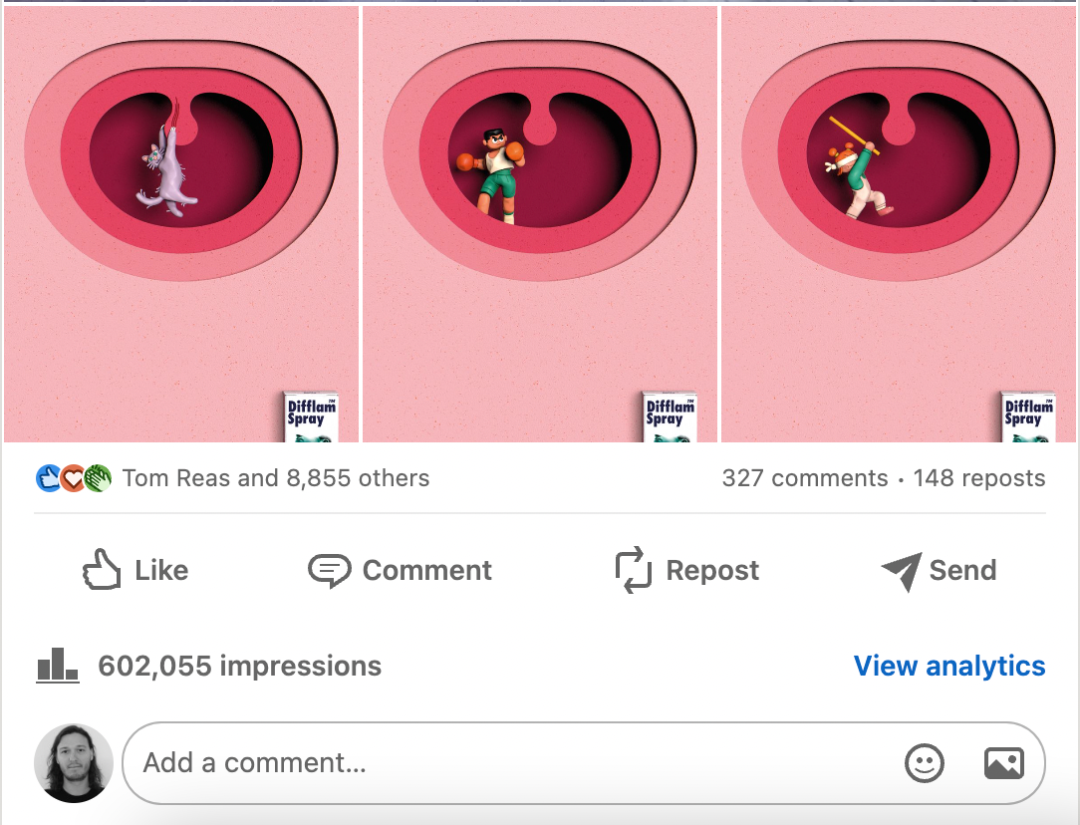Click the add photo icon in comment box

pos(1003,763)
